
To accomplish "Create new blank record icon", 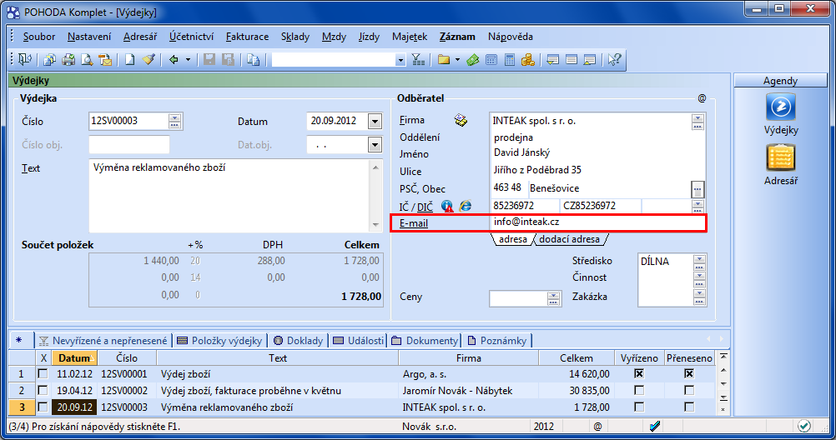I will (129, 60).
